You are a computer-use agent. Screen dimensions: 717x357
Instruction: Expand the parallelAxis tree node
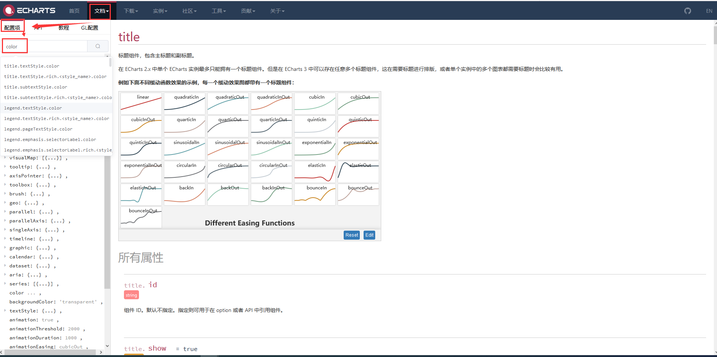click(5, 220)
